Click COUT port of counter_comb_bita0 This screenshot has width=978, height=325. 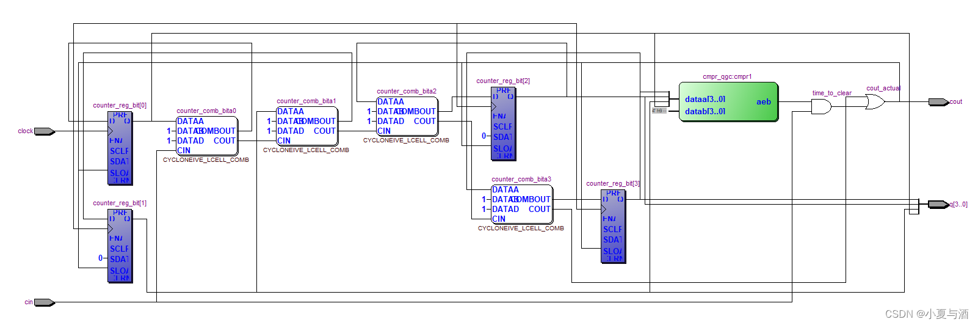click(225, 141)
